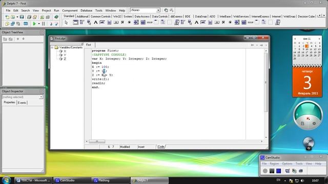328x184 pixels.
Task: Click the Trace Into debug icon
Action: [51, 24]
